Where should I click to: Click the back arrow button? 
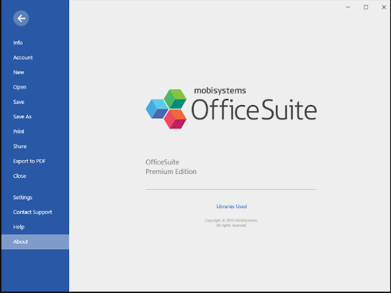coord(21,18)
